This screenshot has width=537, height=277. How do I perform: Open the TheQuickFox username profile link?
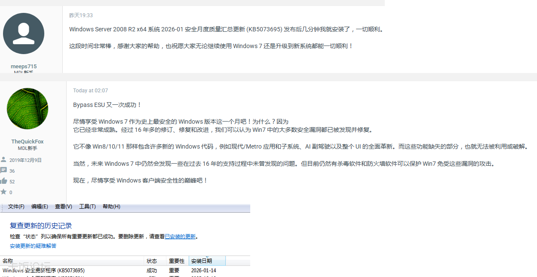[28, 142]
